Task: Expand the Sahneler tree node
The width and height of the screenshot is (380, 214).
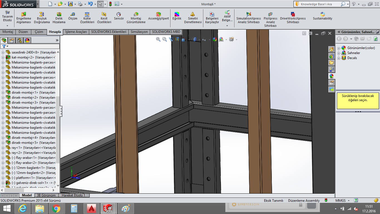Action: click(x=339, y=53)
